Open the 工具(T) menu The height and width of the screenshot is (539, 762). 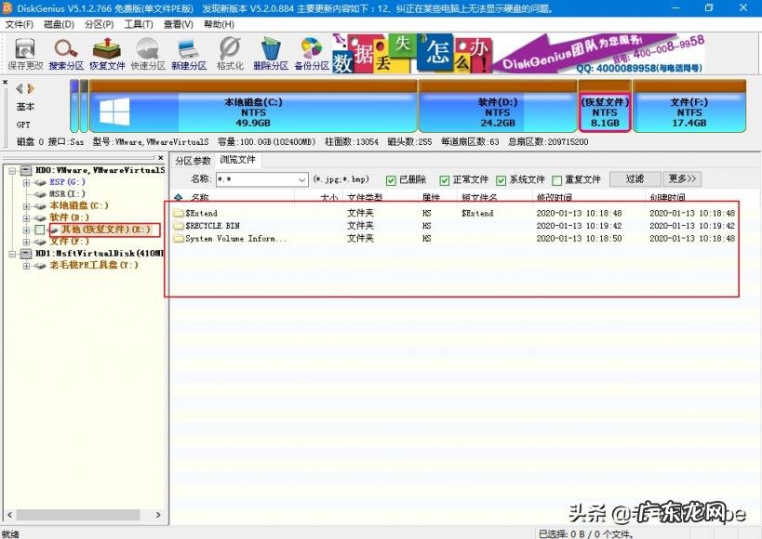137,24
